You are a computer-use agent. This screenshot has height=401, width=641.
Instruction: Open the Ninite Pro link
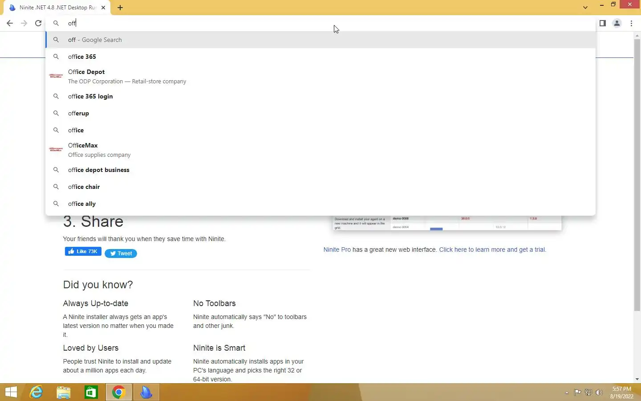[337, 250]
